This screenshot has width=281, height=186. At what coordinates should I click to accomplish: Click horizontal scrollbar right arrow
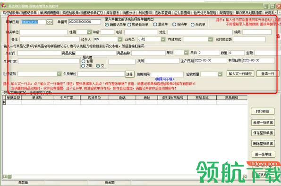coord(245,177)
